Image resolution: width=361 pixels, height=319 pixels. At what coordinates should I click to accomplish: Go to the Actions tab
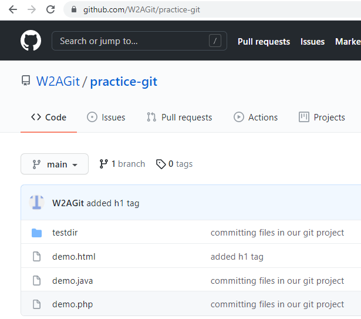(x=255, y=117)
